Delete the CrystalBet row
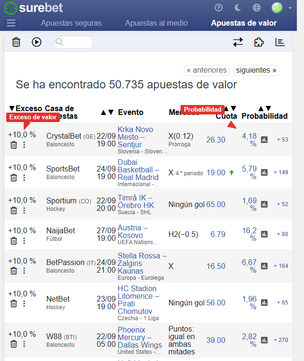This screenshot has height=361, width=304. [x=14, y=145]
